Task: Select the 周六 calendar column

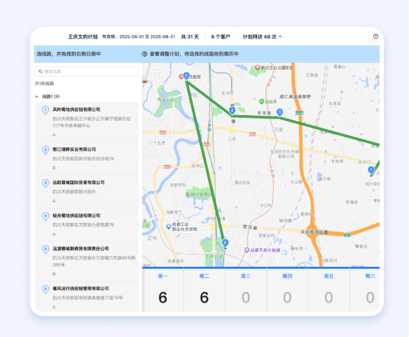Action: click(x=365, y=290)
